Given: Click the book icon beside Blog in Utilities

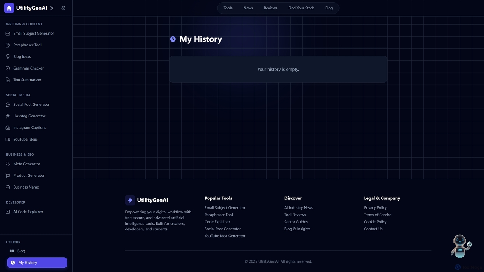Looking at the screenshot, I should tap(12, 251).
